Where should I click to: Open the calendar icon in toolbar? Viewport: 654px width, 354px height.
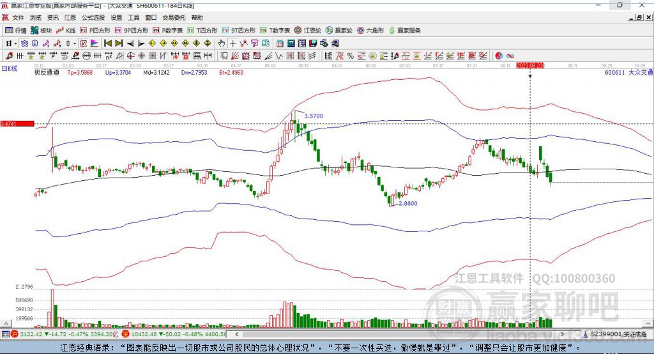click(x=280, y=43)
